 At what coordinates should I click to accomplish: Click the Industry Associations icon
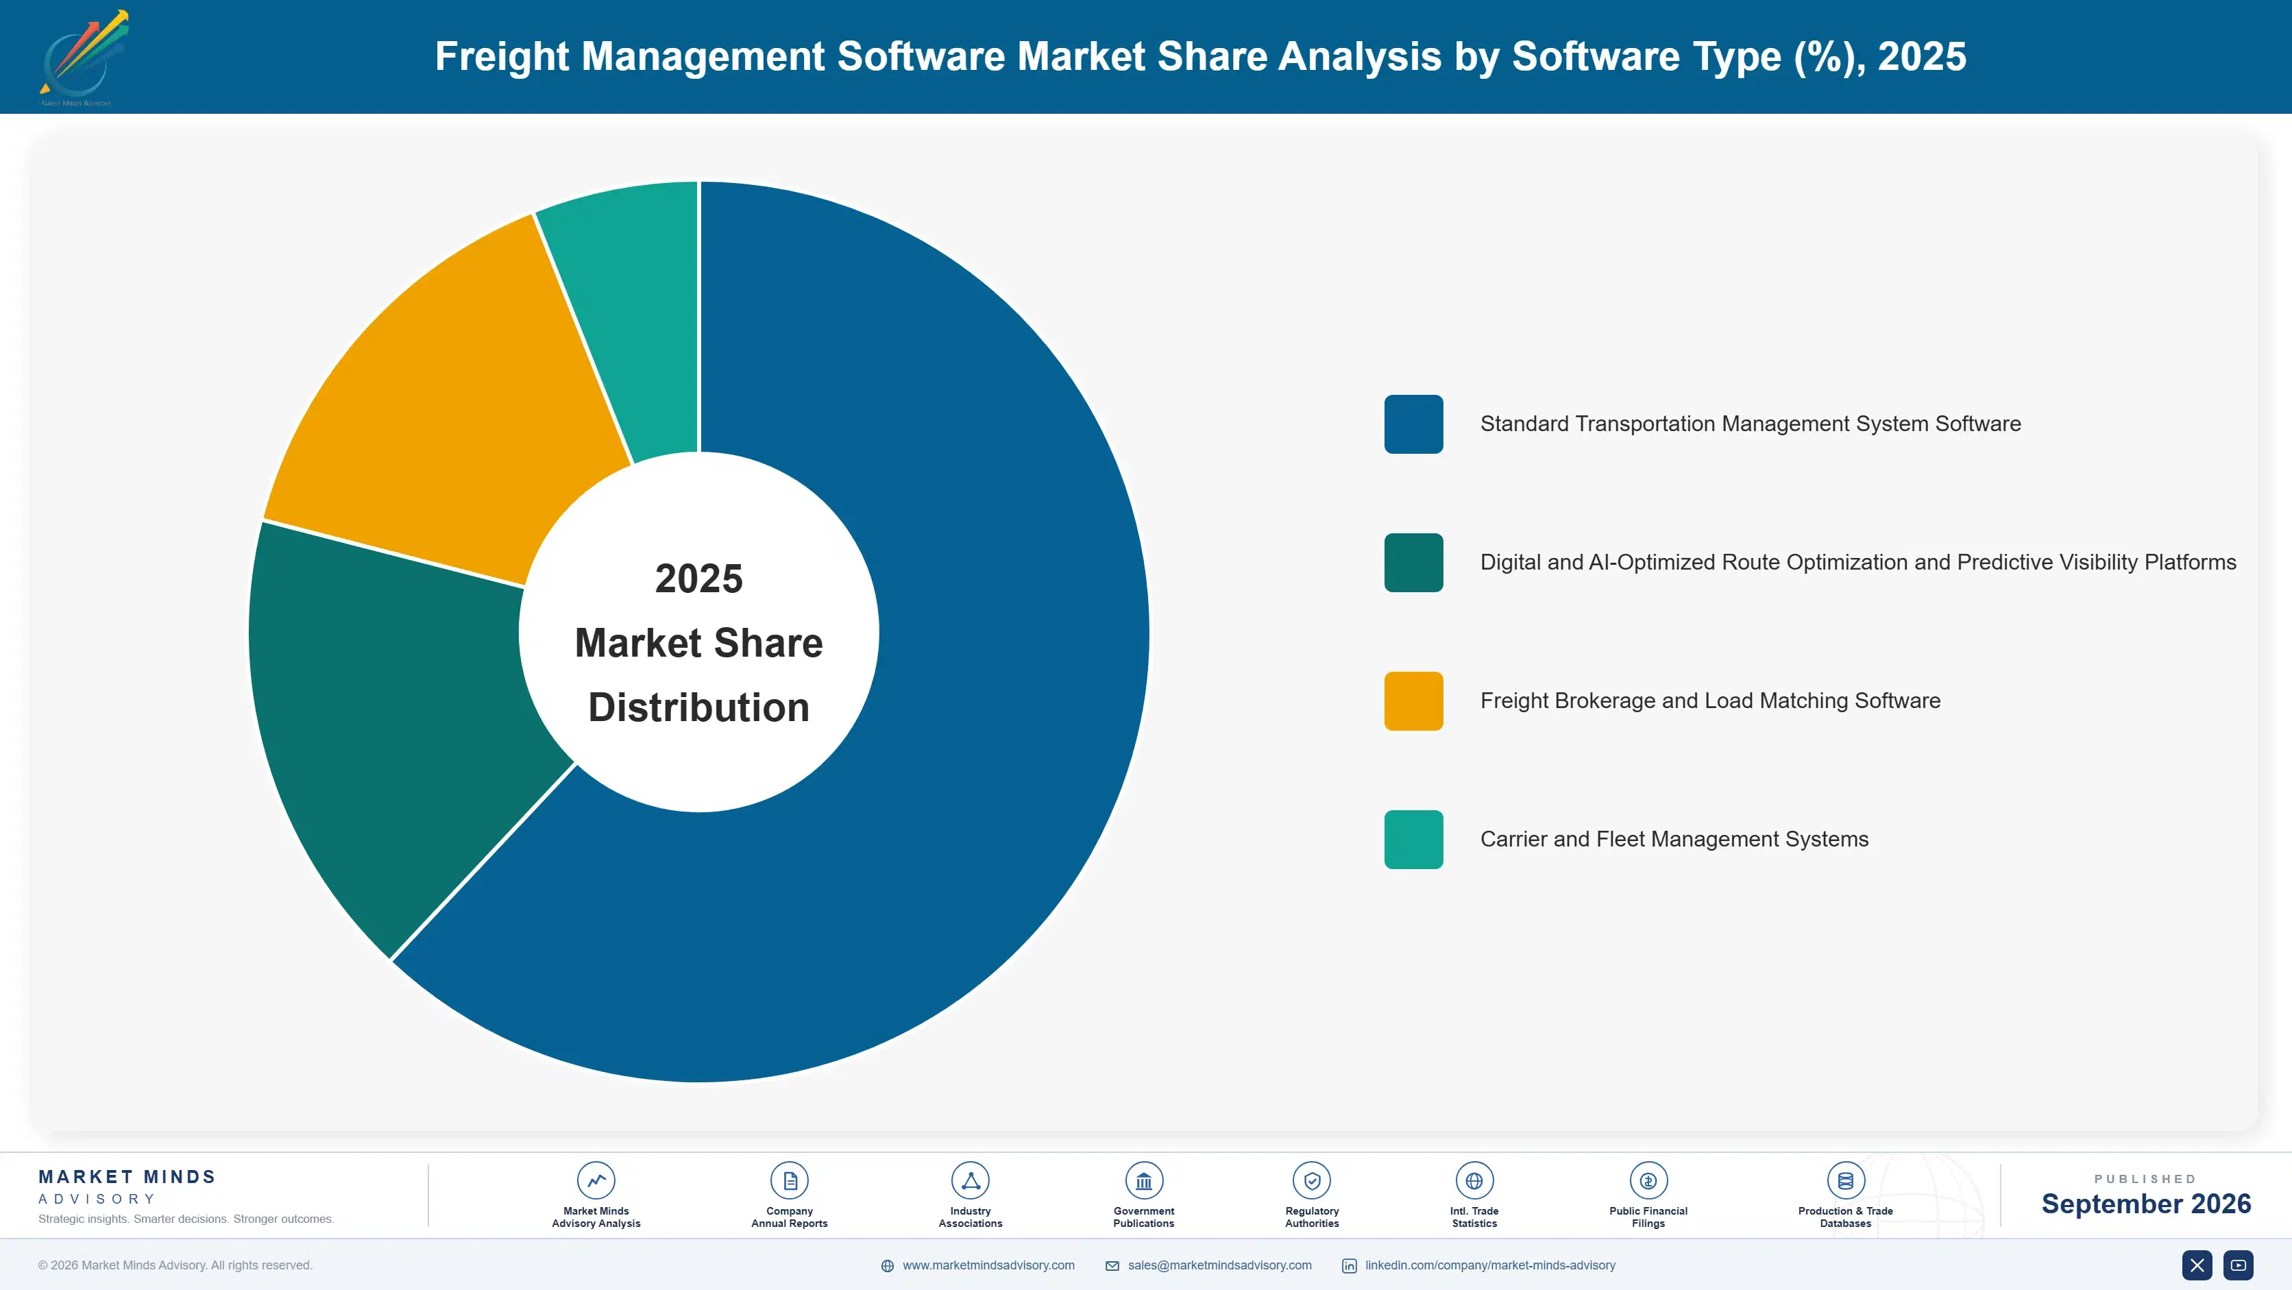tap(971, 1180)
